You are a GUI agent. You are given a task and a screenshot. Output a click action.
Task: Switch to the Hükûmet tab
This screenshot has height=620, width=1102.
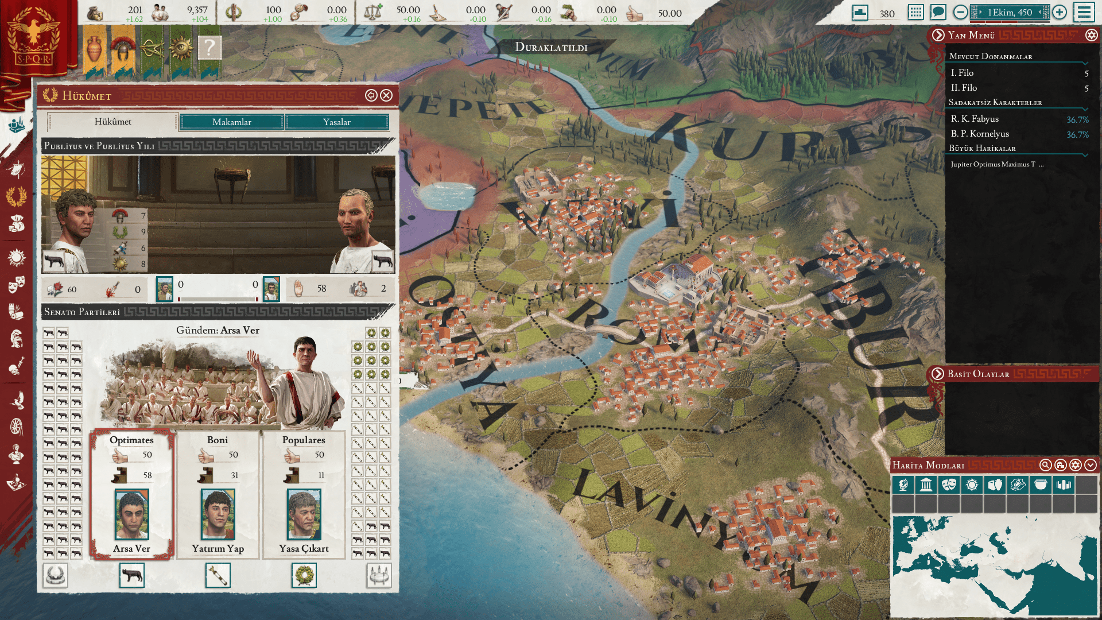(113, 122)
